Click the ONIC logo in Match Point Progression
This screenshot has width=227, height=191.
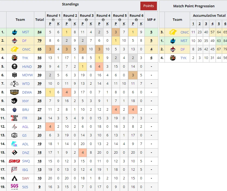coord(173,32)
